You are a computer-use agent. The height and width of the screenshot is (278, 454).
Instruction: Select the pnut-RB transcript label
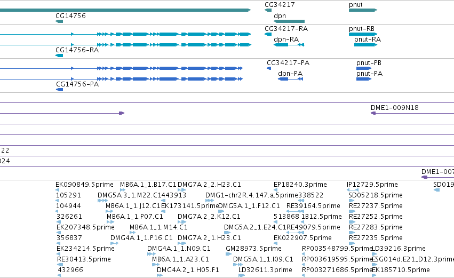click(x=362, y=29)
